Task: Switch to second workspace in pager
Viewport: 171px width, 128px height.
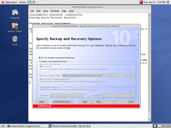Action: pos(159,126)
